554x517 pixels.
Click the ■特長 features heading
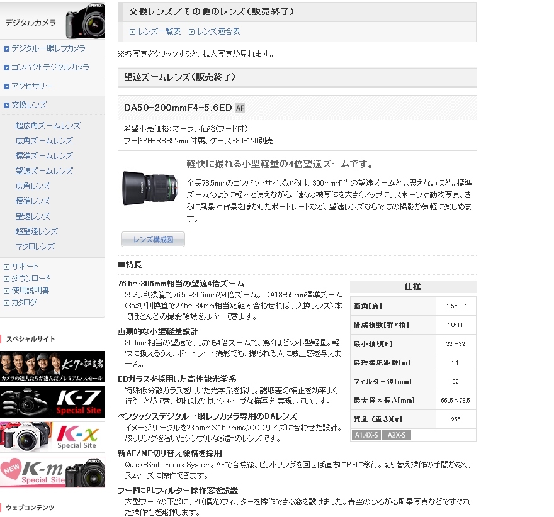[130, 265]
